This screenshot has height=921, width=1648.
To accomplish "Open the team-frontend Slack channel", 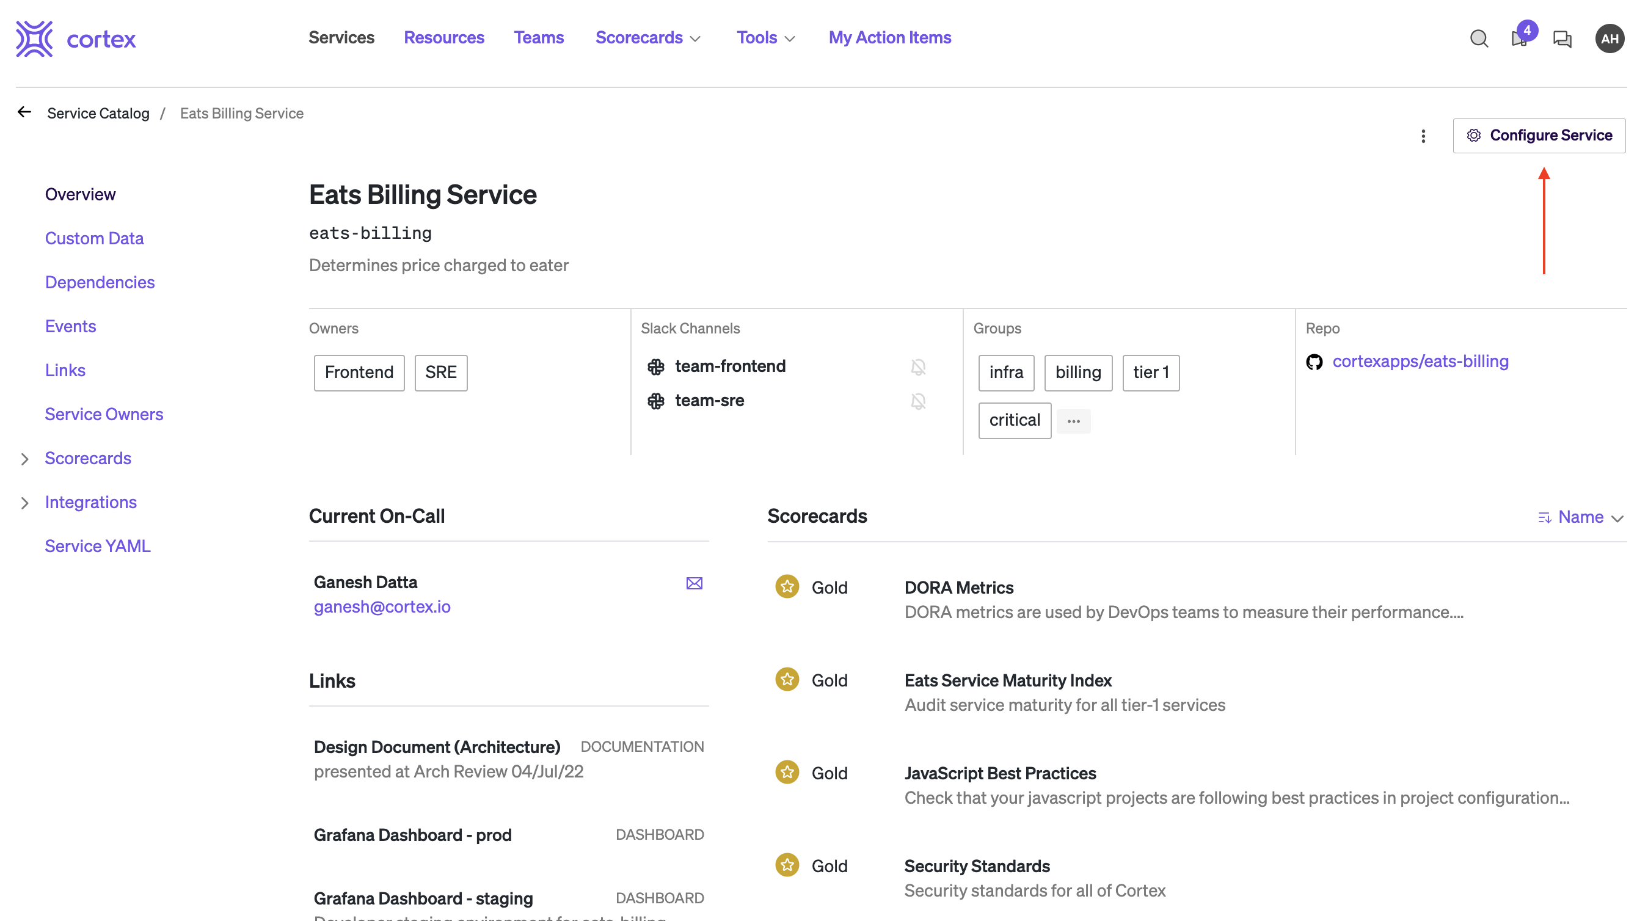I will pyautogui.click(x=730, y=366).
